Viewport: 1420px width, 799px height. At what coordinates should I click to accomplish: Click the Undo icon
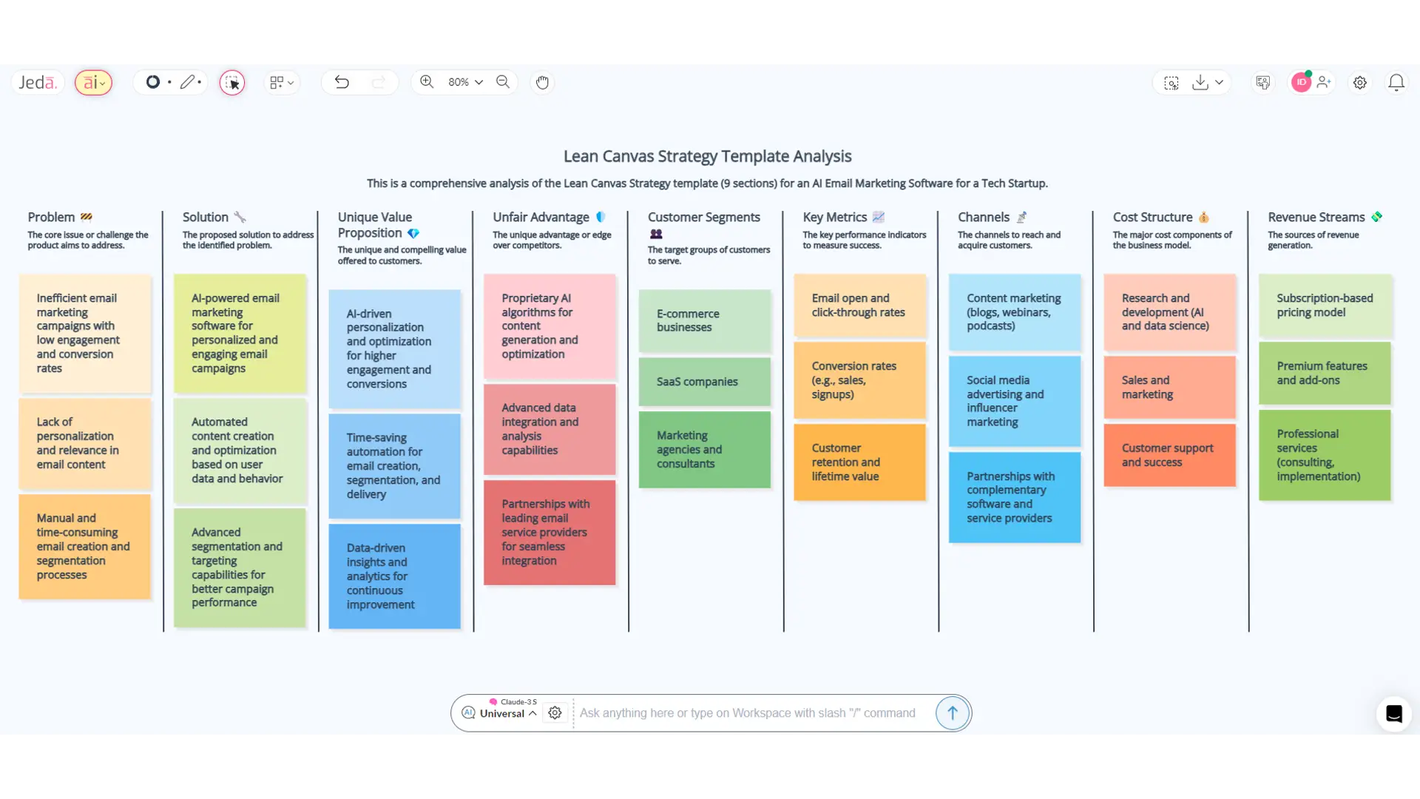(x=342, y=82)
